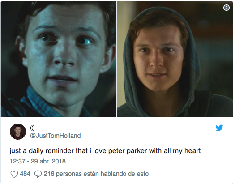Screen dimensions: 235x184
Task: Click the speech bubble reply icon
Action: click(x=38, y=174)
